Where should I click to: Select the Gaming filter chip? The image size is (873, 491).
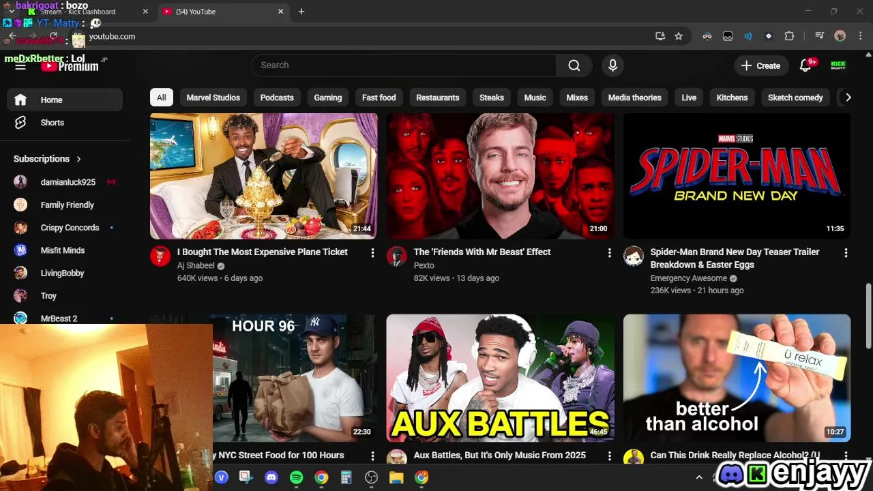coord(328,98)
